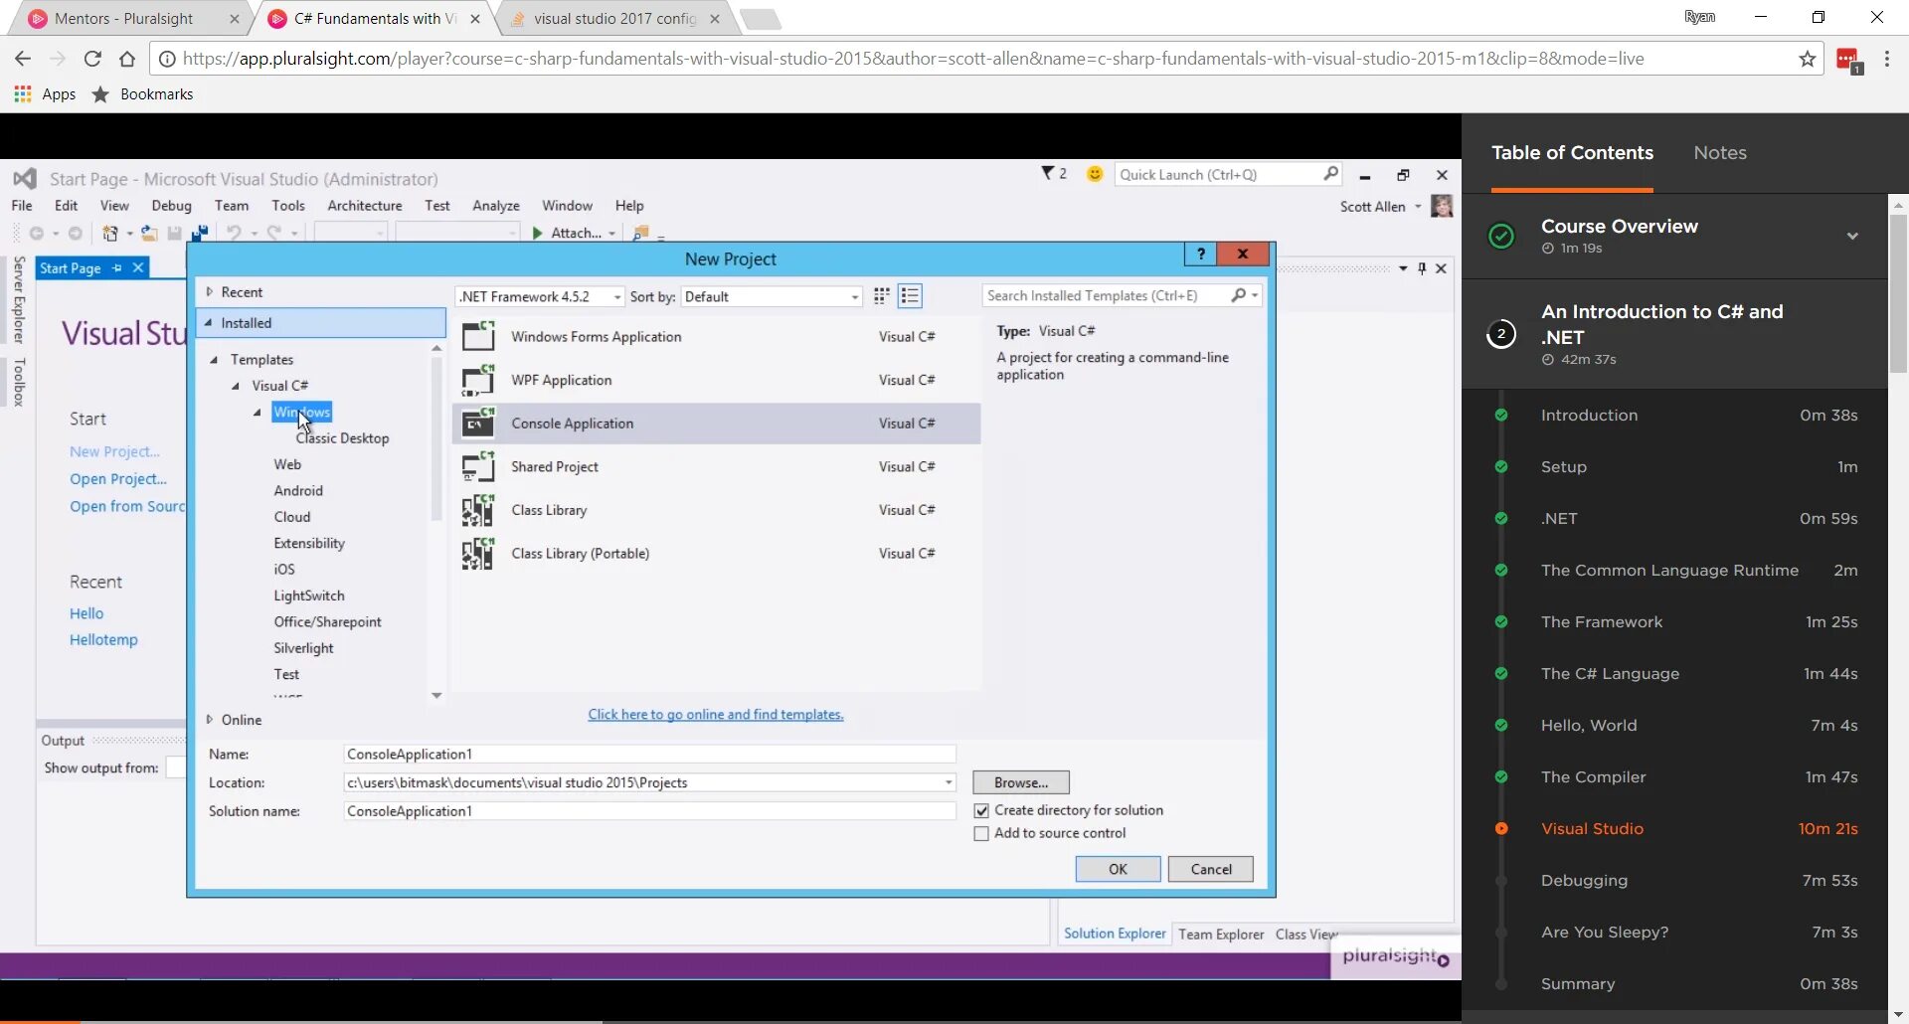The width and height of the screenshot is (1909, 1024).
Task: Switch to the Team Explorer tab
Action: point(1221,935)
